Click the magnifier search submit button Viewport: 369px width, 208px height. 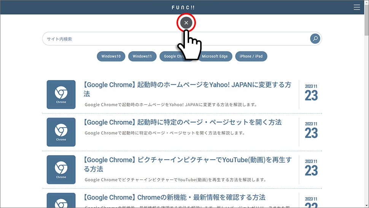(x=315, y=38)
